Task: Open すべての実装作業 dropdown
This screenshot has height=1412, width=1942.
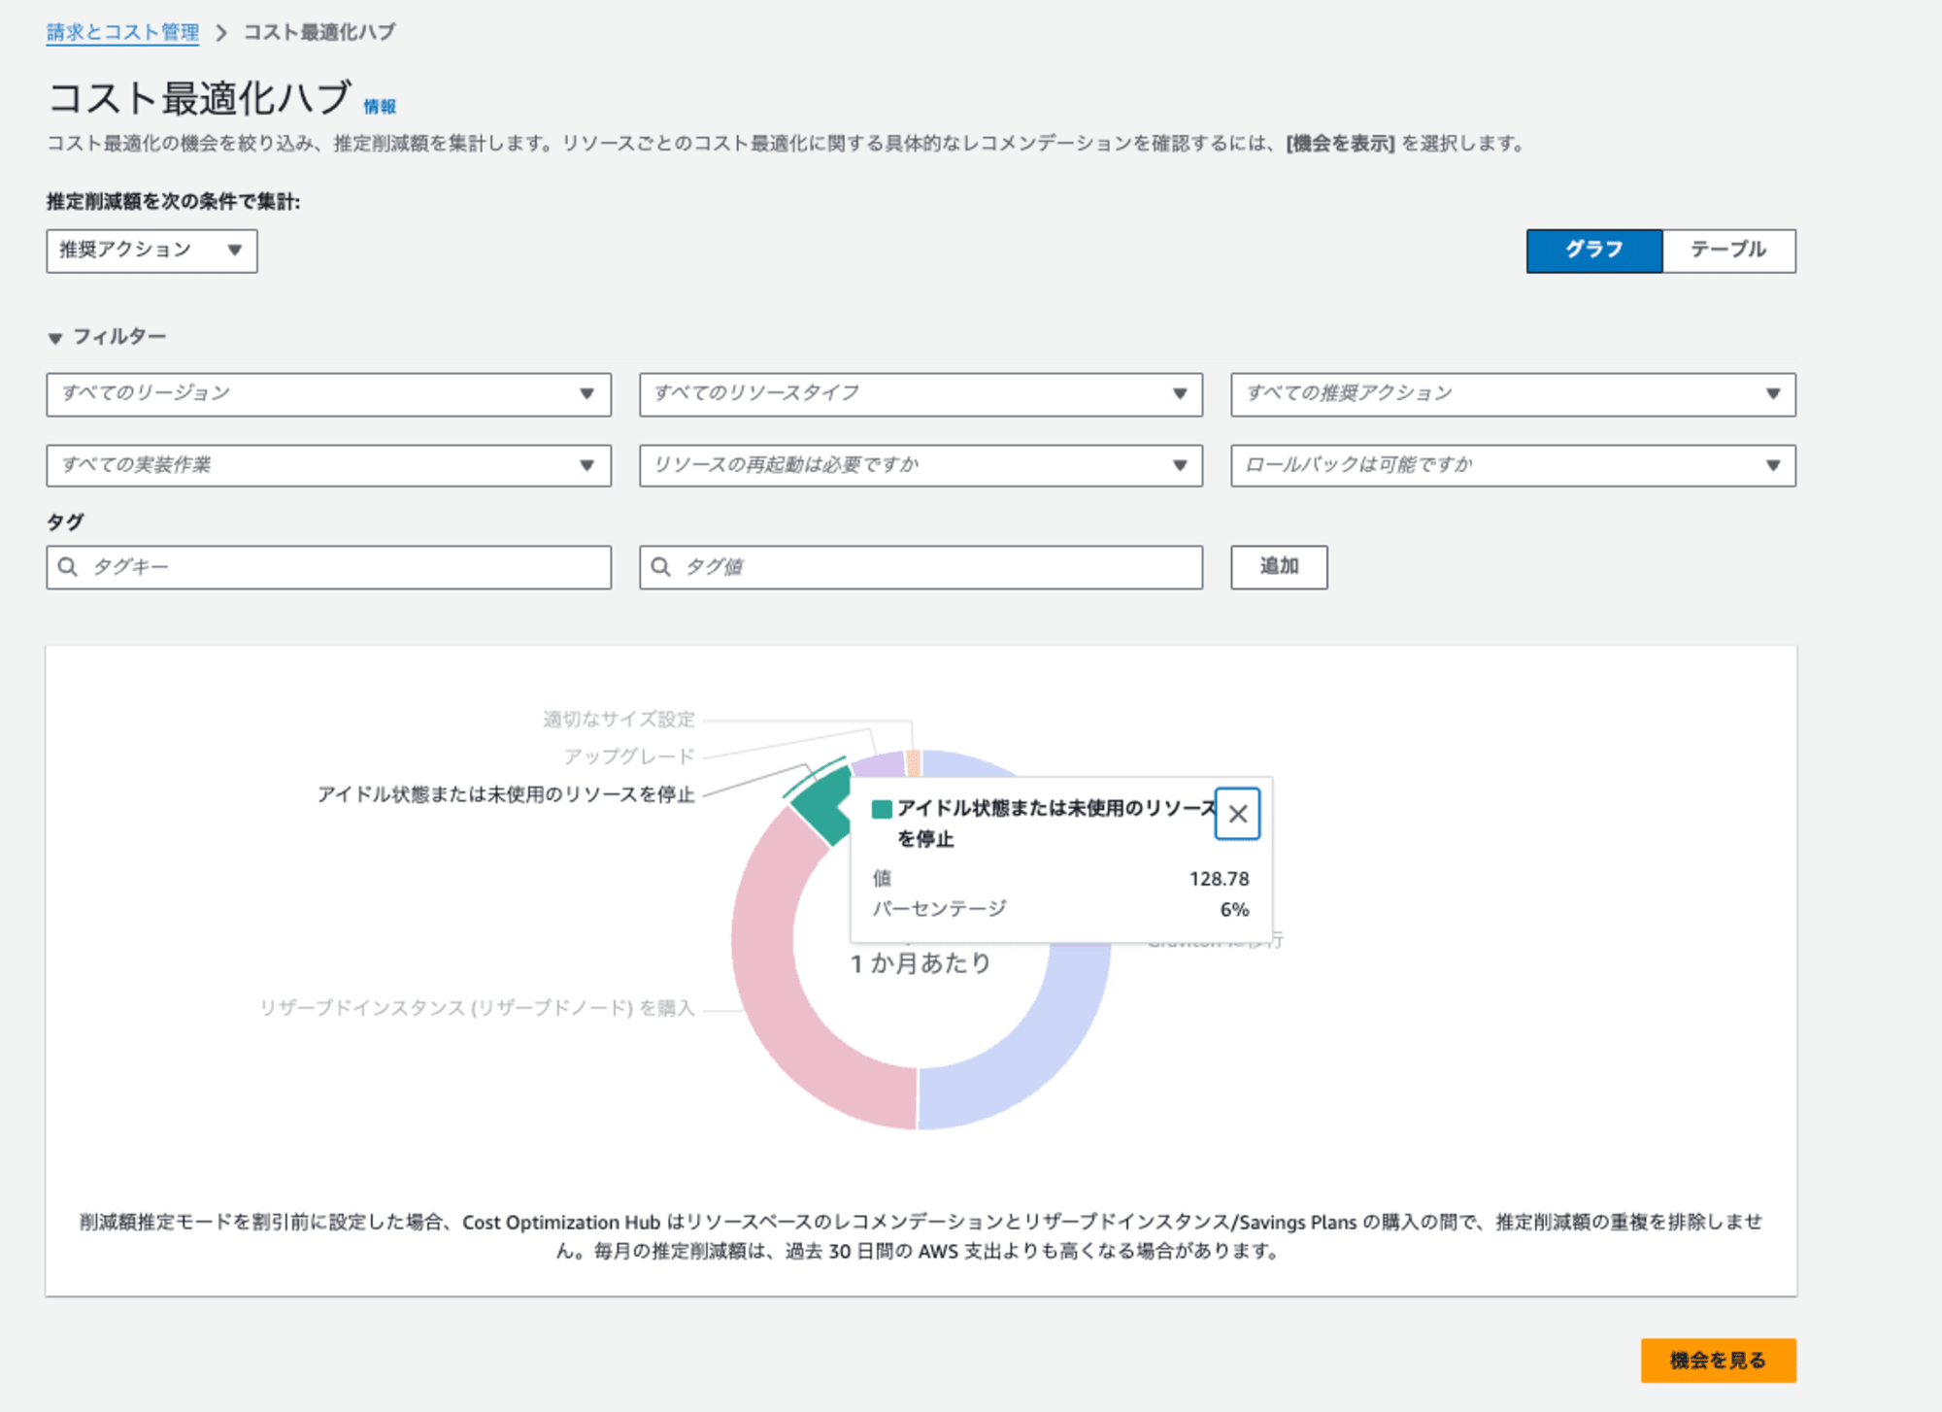Action: (x=328, y=465)
